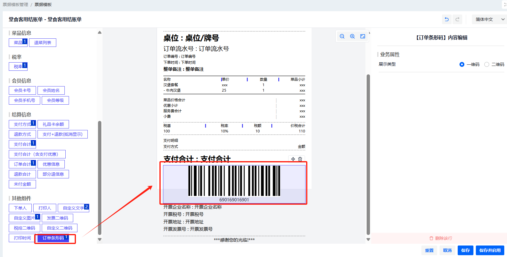Image resolution: width=507 pixels, height=257 pixels.
Task: Add the 会员姓名 component
Action: (x=51, y=90)
